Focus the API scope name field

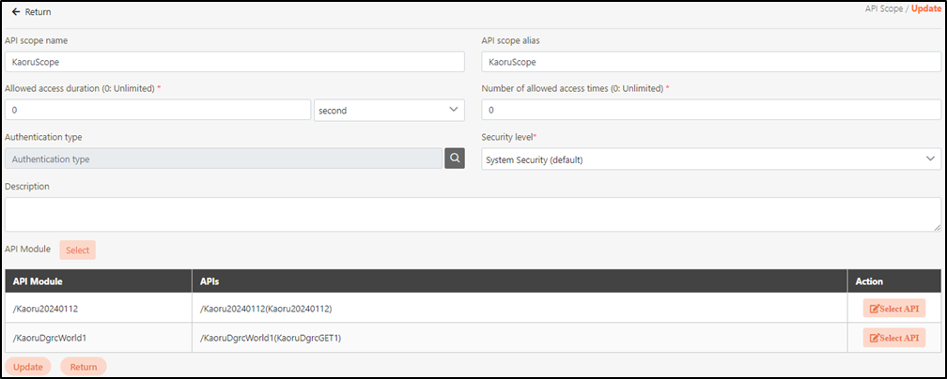pyautogui.click(x=235, y=62)
